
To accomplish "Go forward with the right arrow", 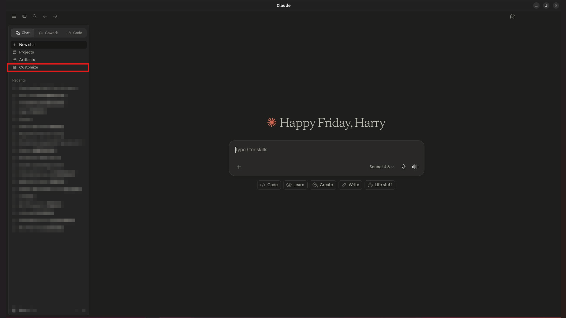I will pos(55,16).
